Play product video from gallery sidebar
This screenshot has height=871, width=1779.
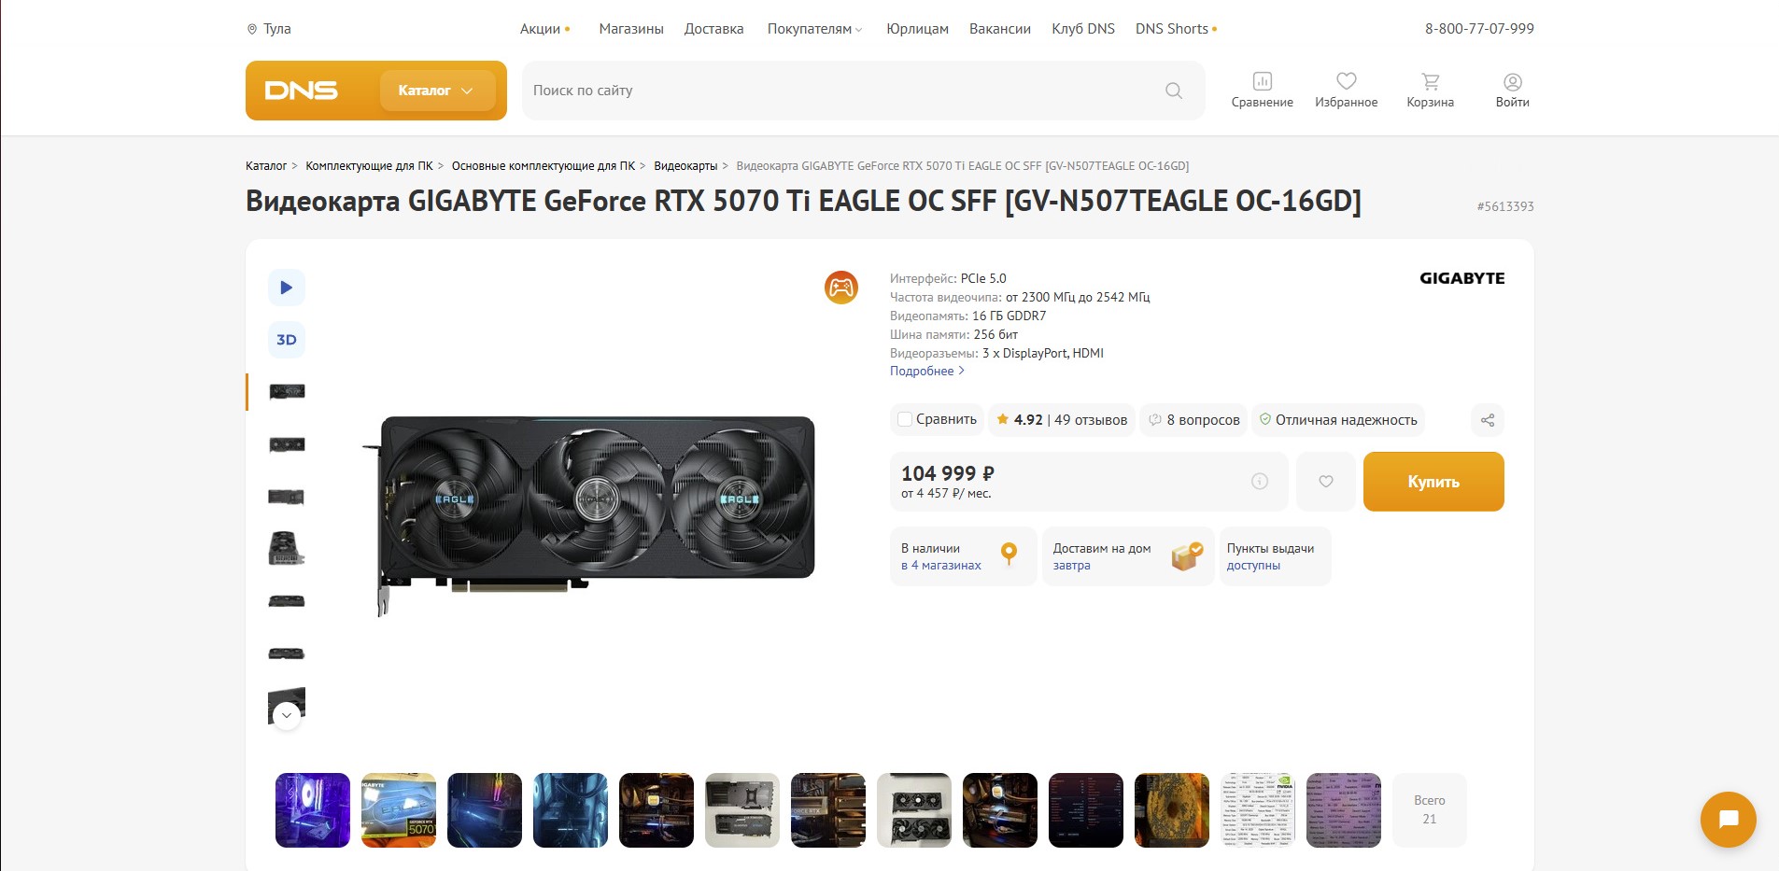[x=287, y=288]
